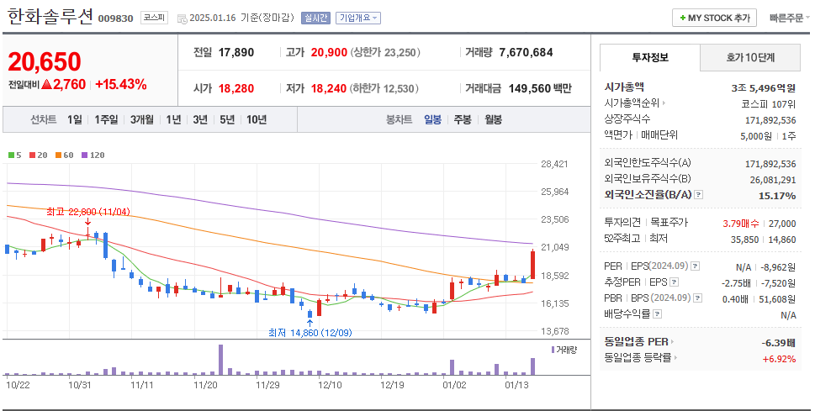Click the 28,421 price axis label
The height and width of the screenshot is (411, 815).
point(554,164)
